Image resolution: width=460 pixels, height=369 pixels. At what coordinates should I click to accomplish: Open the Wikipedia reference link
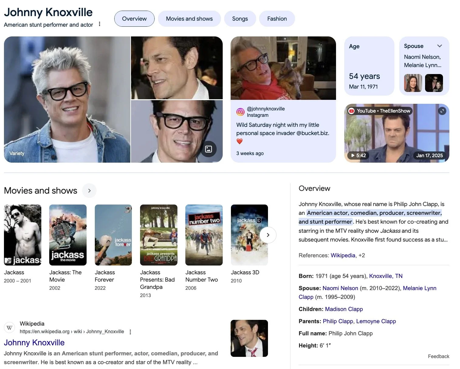coord(343,255)
